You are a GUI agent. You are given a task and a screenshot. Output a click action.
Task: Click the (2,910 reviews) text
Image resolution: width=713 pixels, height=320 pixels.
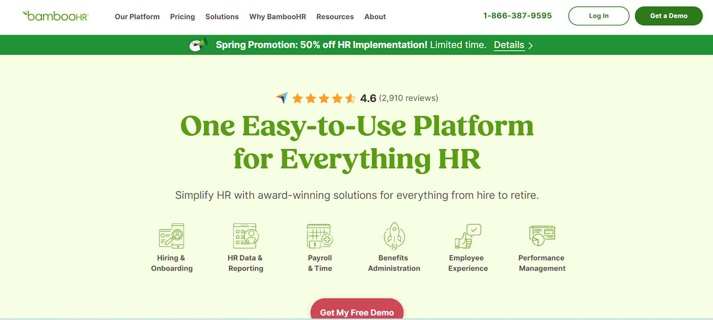pos(409,98)
